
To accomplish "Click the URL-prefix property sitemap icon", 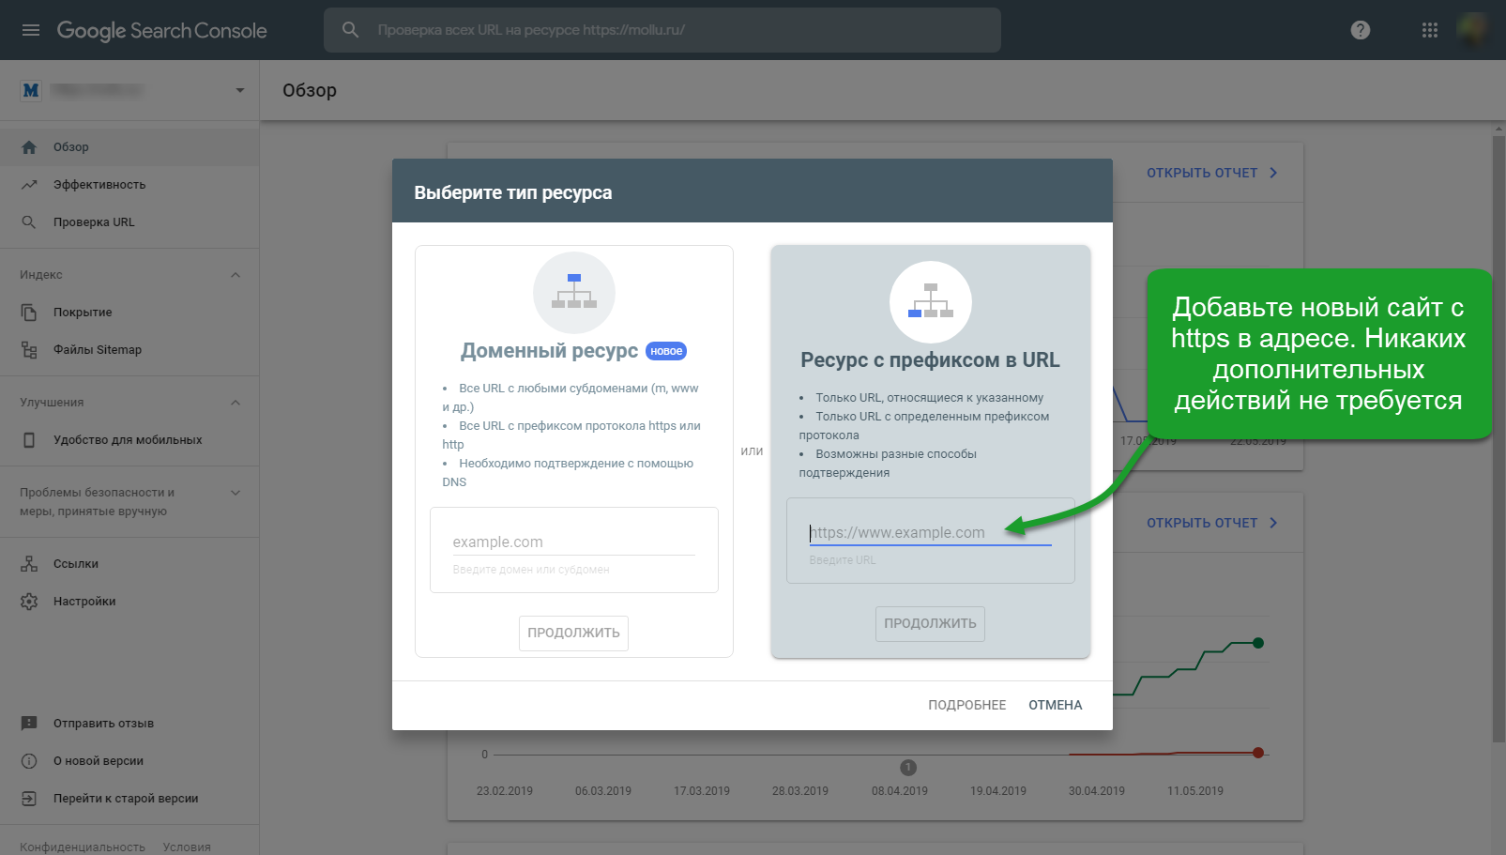I will coord(931,301).
